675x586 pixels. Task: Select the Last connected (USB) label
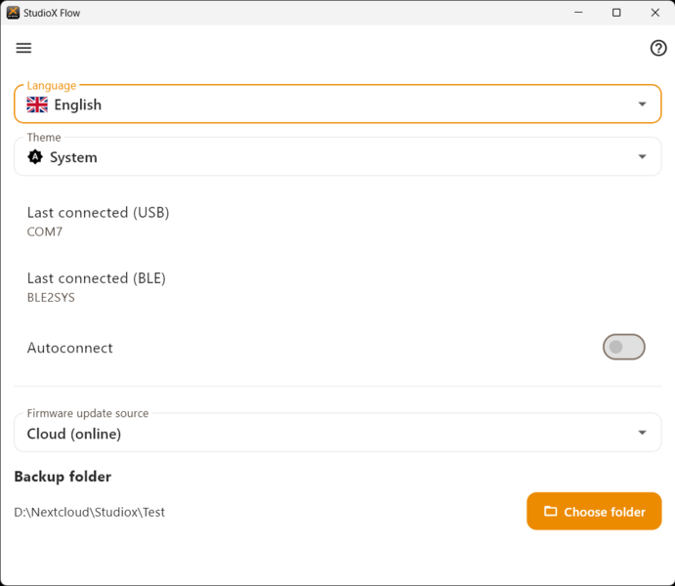click(98, 213)
